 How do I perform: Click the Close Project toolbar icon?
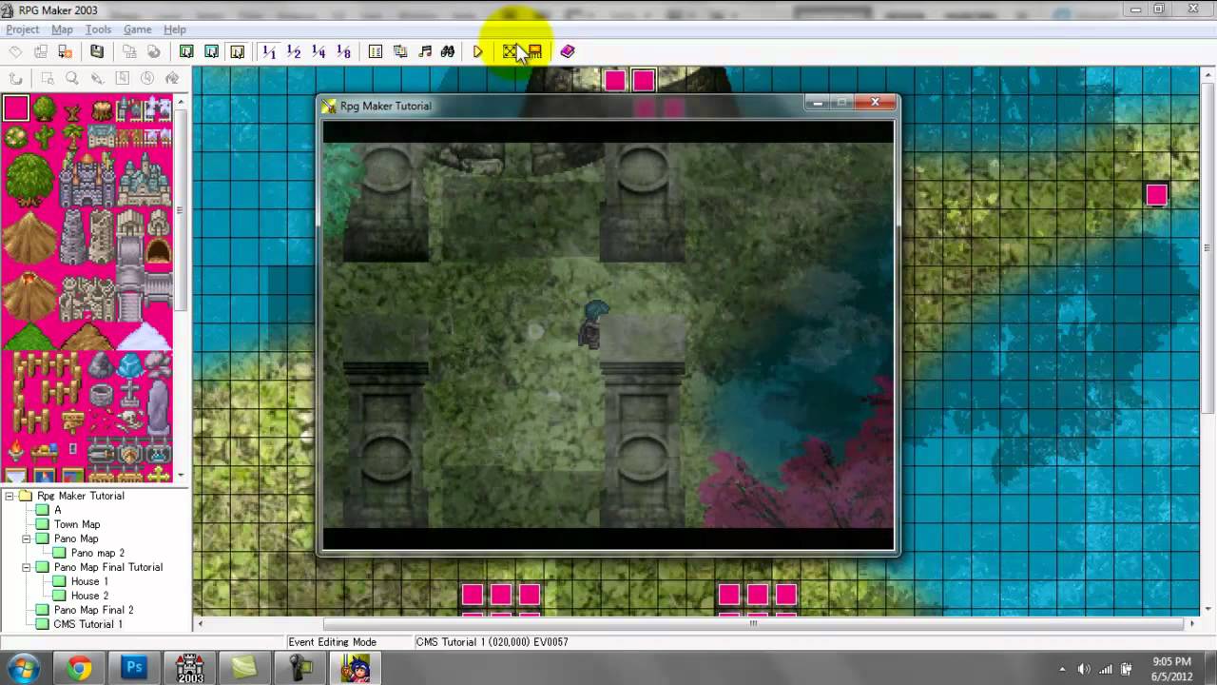click(66, 51)
